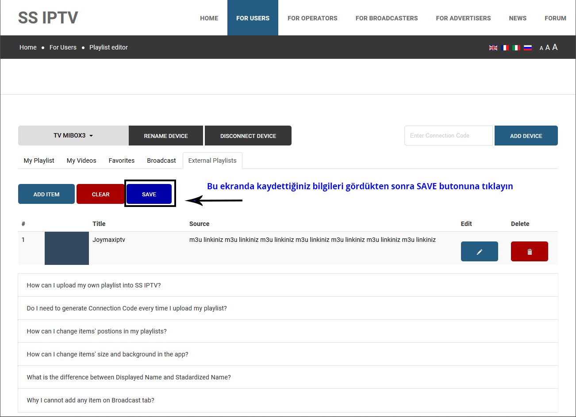
Task: Switch language with the UK flag icon
Action: pyautogui.click(x=493, y=48)
